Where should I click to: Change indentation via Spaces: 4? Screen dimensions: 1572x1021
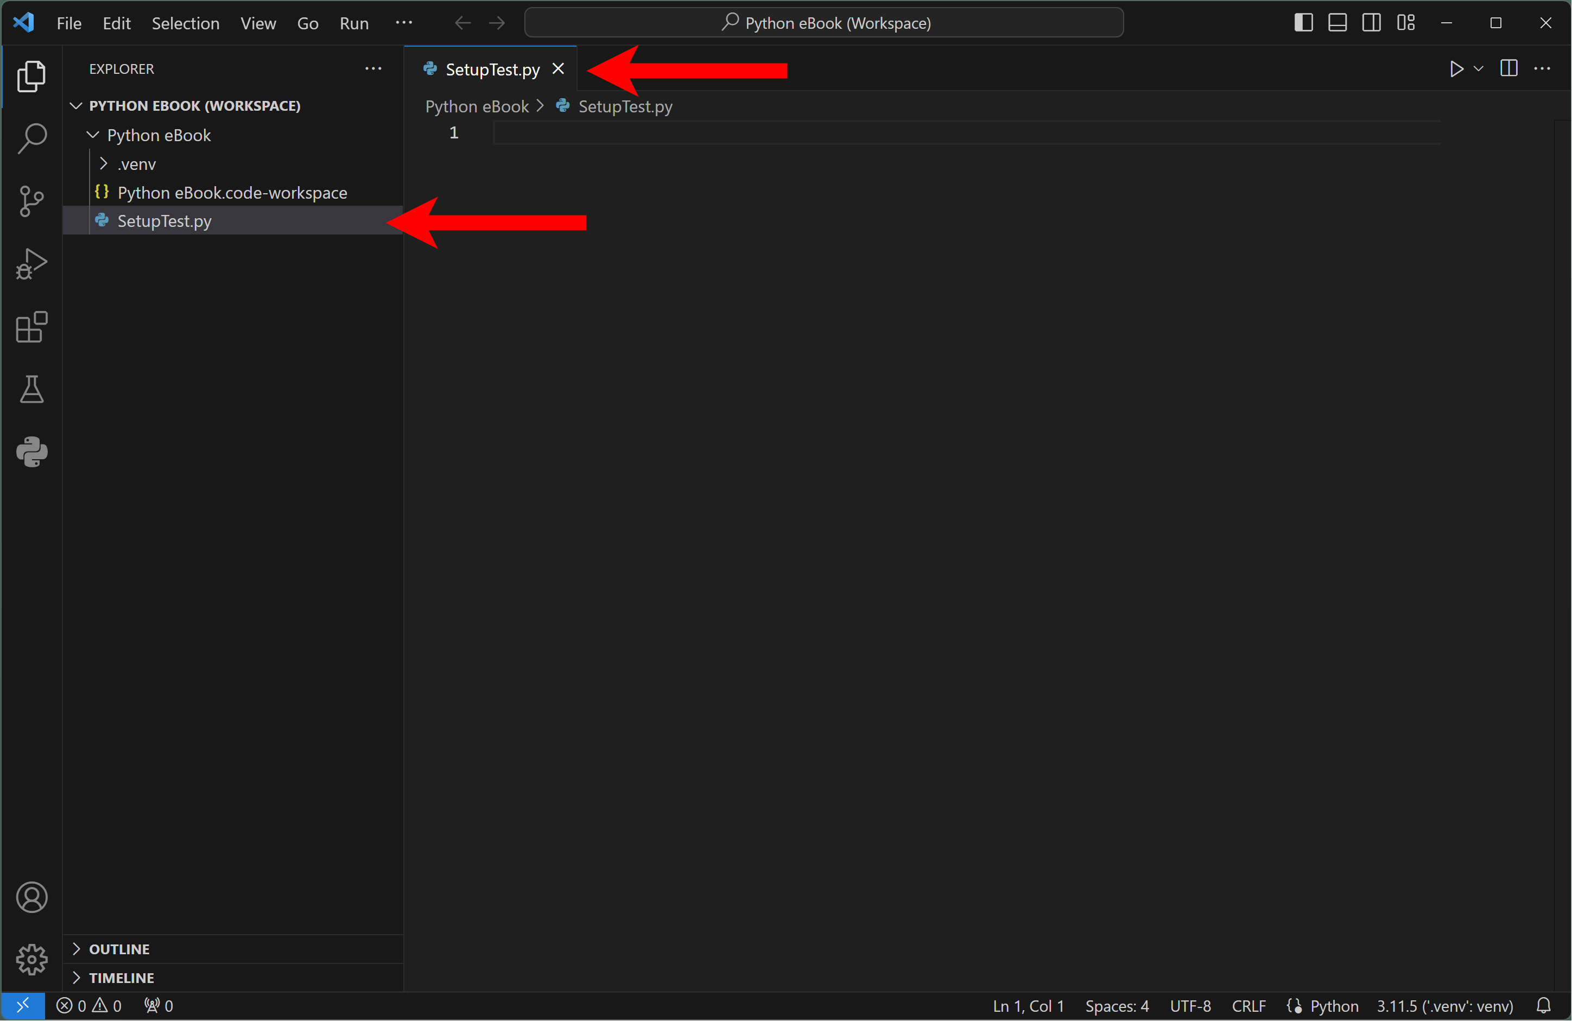(1117, 1006)
